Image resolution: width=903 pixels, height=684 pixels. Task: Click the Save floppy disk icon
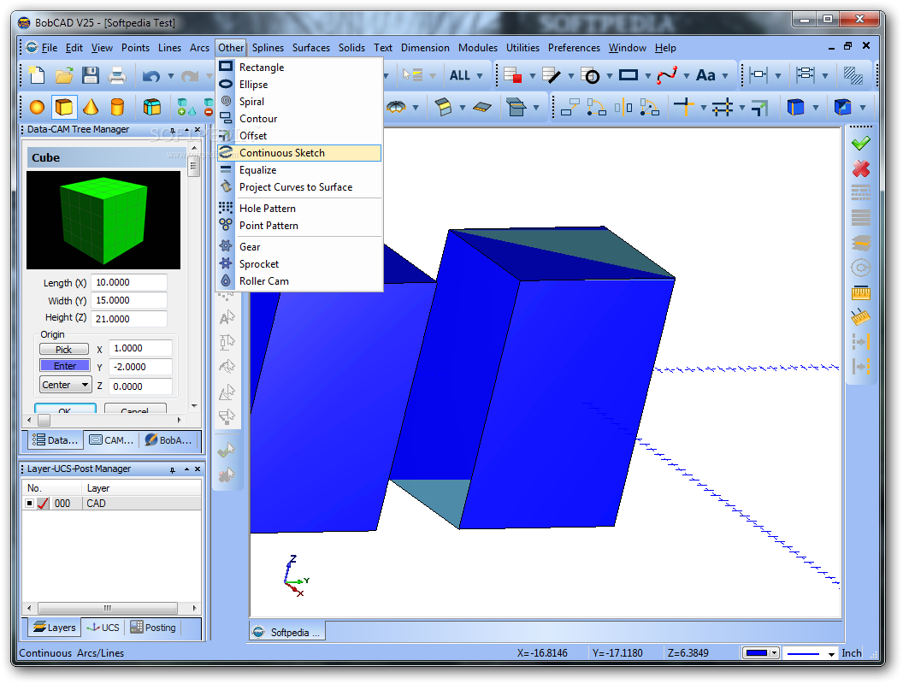[91, 75]
